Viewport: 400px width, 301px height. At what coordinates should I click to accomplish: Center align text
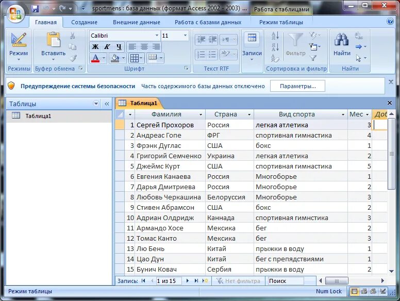coord(144,47)
